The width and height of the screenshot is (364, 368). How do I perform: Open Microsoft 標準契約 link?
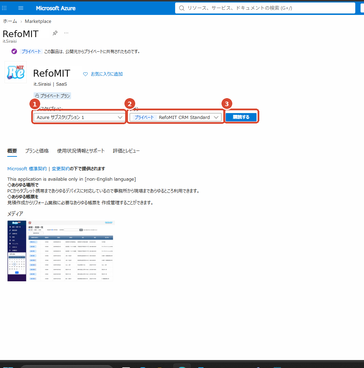(x=27, y=169)
